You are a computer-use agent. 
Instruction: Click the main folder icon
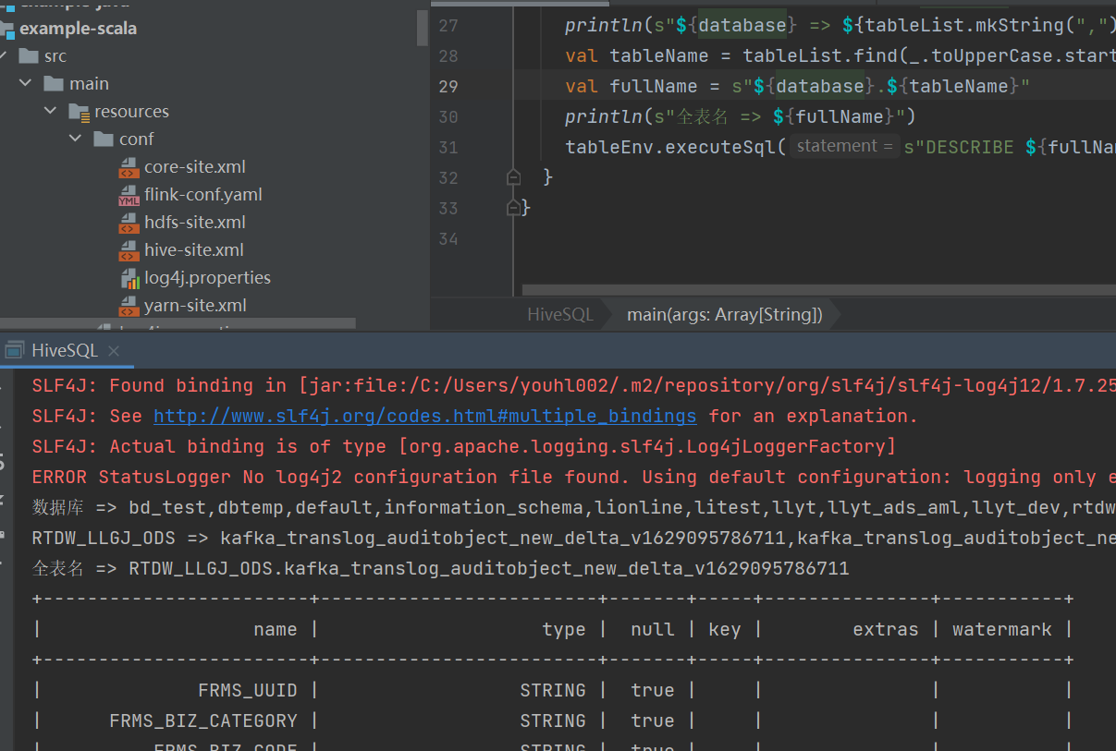[x=54, y=84]
